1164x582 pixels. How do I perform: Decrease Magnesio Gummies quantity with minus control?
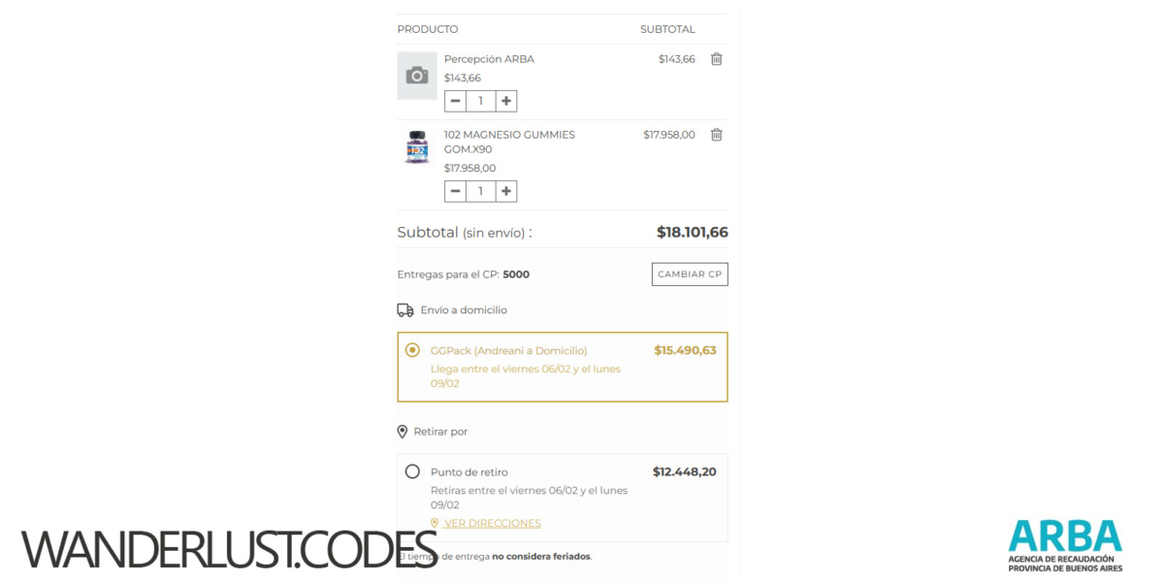tap(455, 190)
